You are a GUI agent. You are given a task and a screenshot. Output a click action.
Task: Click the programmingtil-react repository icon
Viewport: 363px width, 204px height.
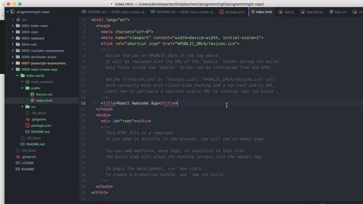[x=12, y=11]
